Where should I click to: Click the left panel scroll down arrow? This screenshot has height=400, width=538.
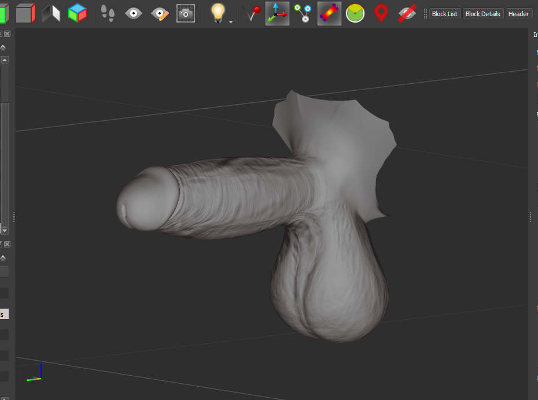5,231
